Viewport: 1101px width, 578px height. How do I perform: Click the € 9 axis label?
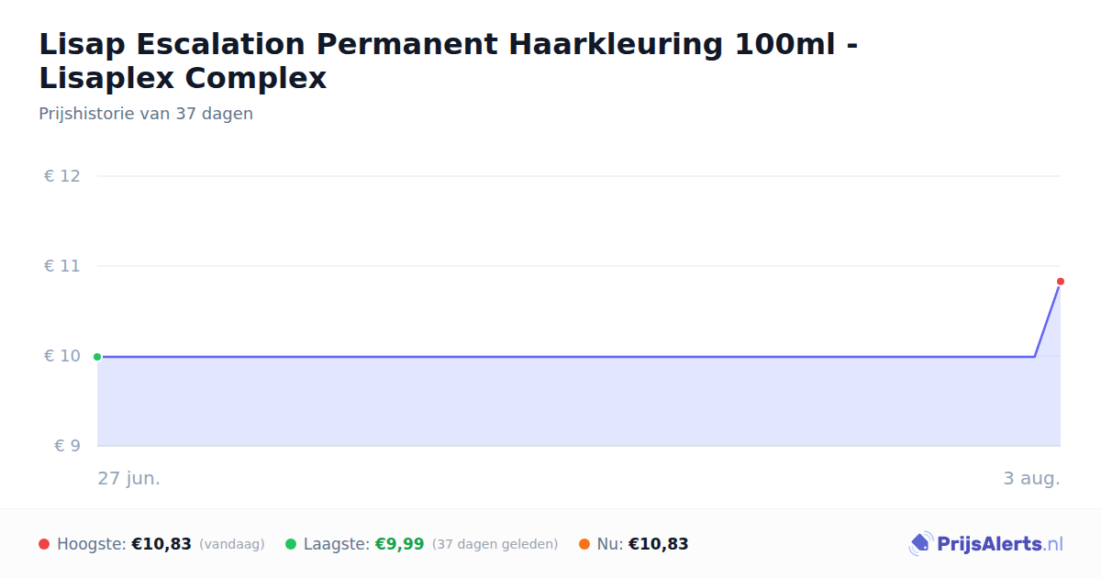point(67,446)
